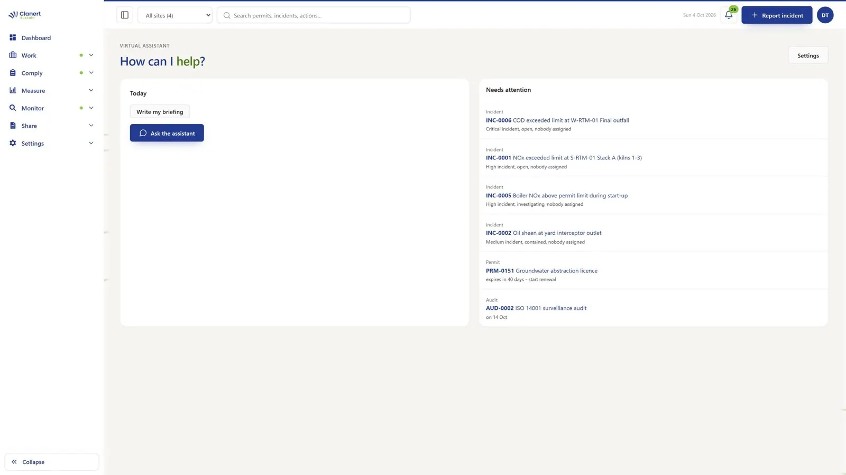The width and height of the screenshot is (846, 475).
Task: Expand the sidebar Settings chevron
Action: [91, 143]
